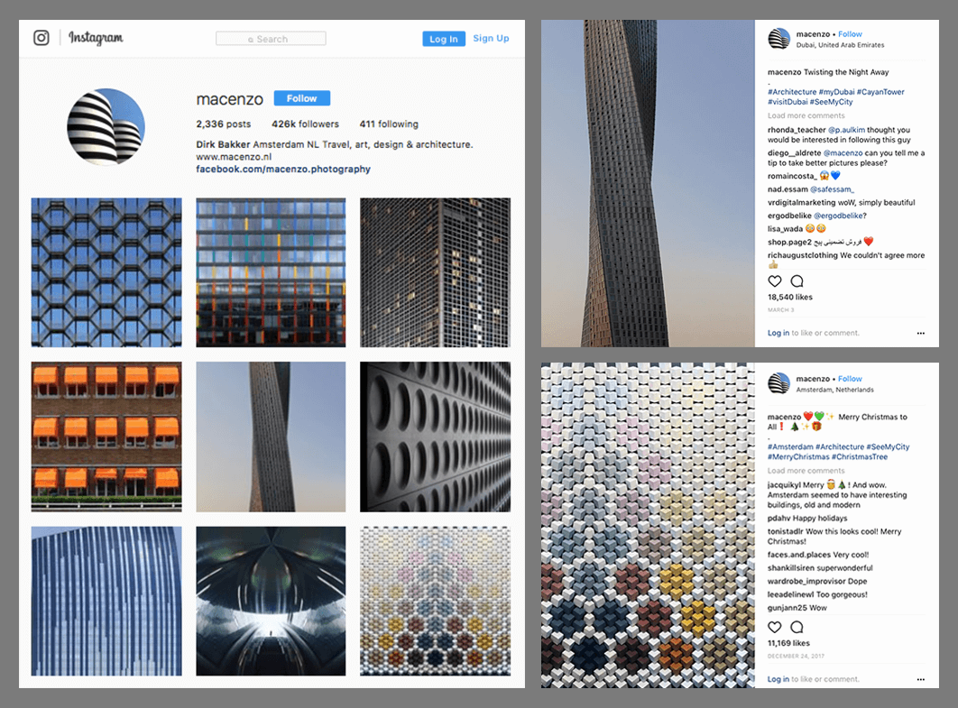Click the macenzo avatar in Dubai post
The width and height of the screenshot is (958, 708).
[x=778, y=39]
